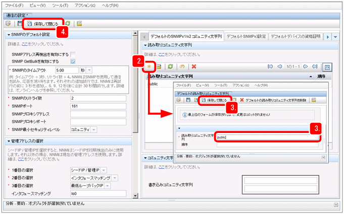Collapse the 管理アドレスの選択 section
This screenshot has width=344, height=214.
pyautogui.click(x=9, y=141)
